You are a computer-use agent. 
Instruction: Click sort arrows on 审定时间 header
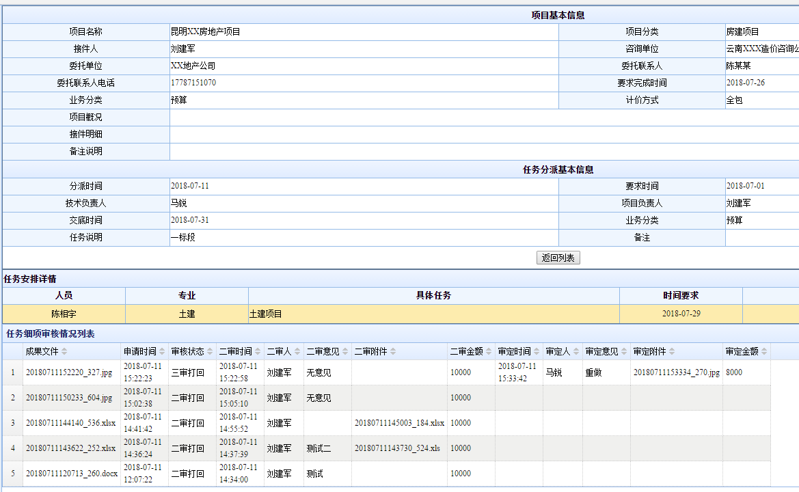pyautogui.click(x=537, y=352)
